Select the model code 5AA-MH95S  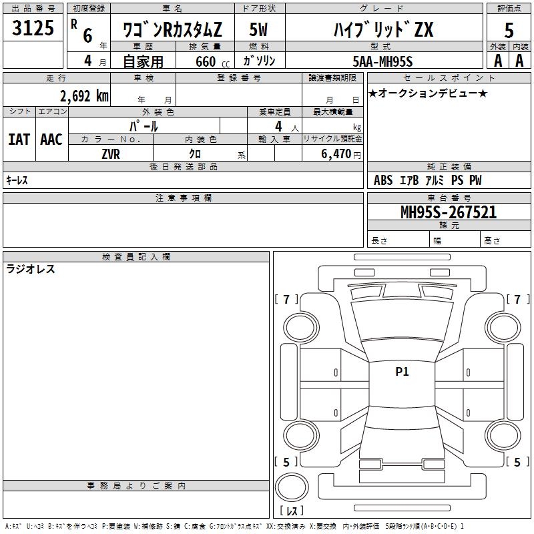[383, 61]
